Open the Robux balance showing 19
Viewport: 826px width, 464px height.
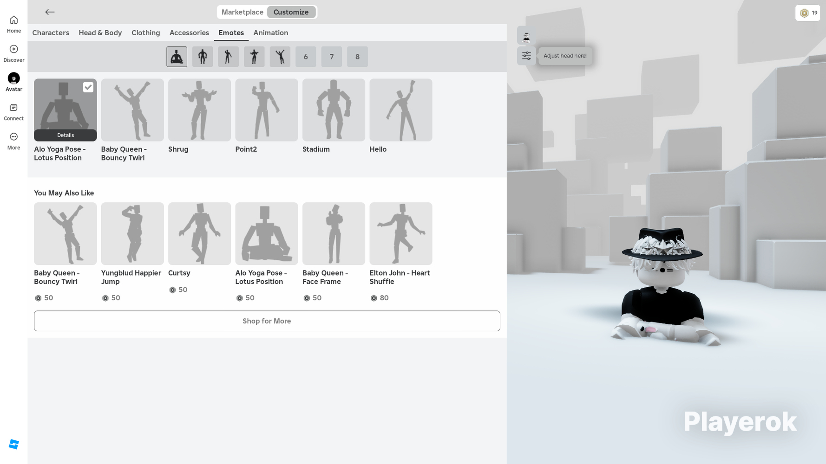coord(808,13)
